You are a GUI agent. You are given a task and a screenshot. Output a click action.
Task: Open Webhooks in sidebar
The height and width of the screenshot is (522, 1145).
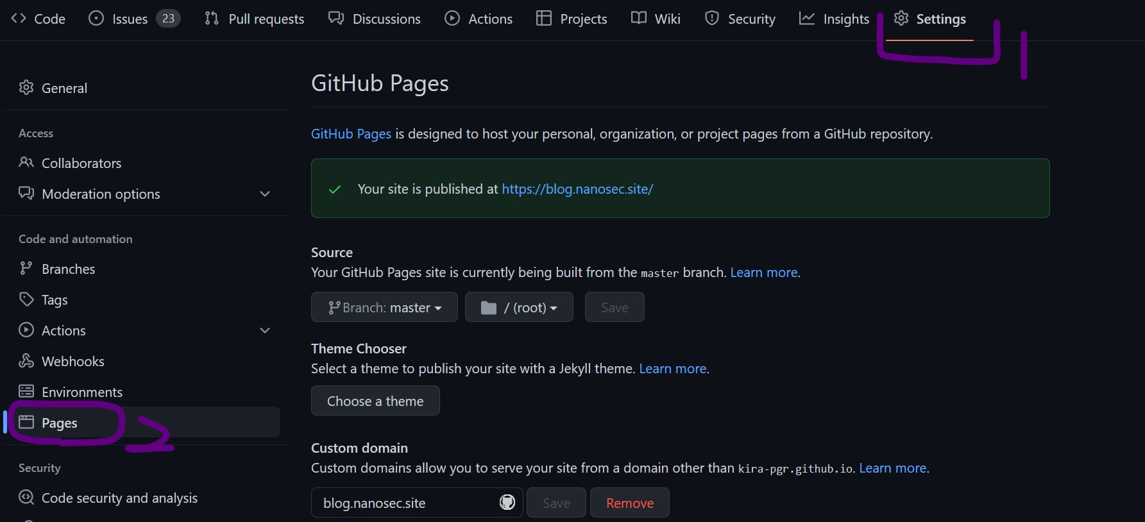pos(142,361)
